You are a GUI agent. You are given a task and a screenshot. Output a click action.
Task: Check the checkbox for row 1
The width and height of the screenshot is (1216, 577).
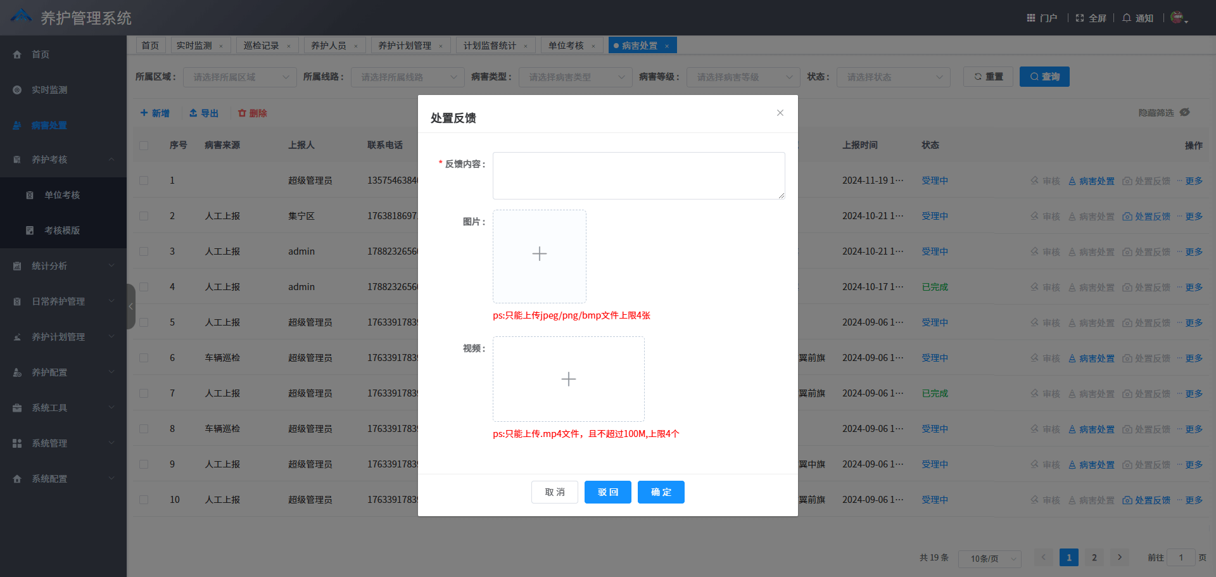(x=144, y=180)
